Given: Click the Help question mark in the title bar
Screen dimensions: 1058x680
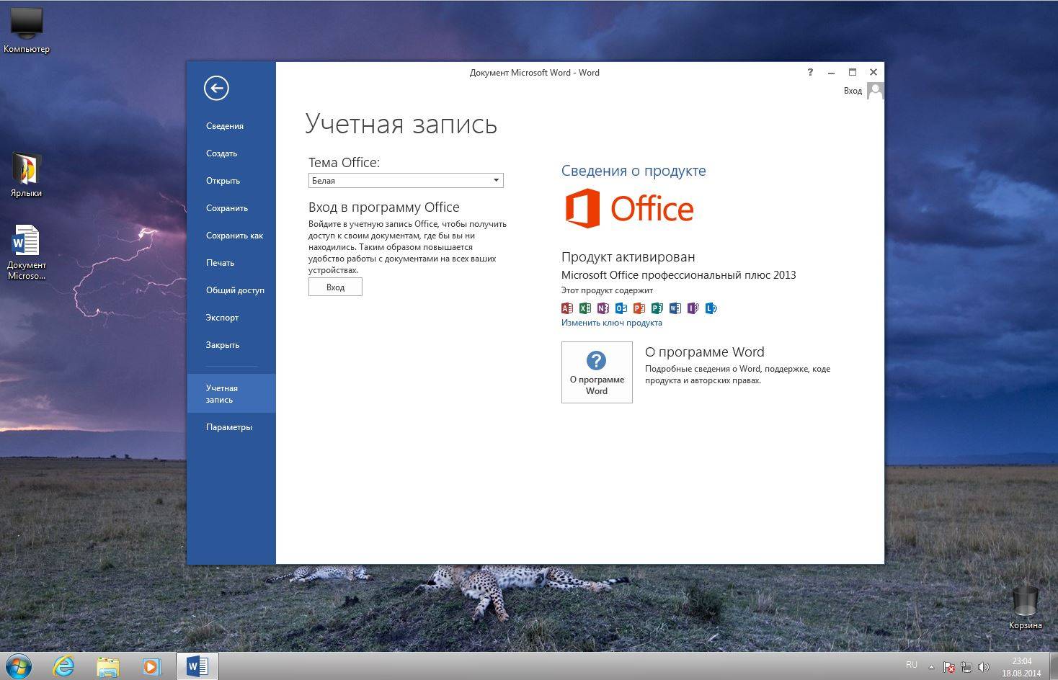Looking at the screenshot, I should (810, 72).
